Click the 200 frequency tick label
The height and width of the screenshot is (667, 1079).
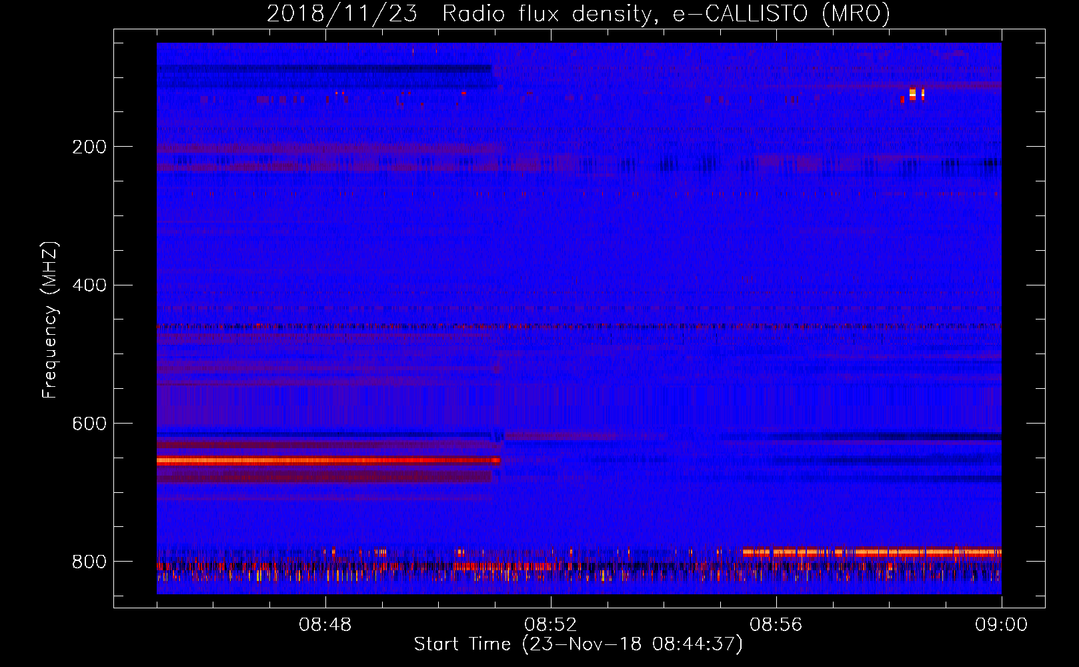click(89, 147)
